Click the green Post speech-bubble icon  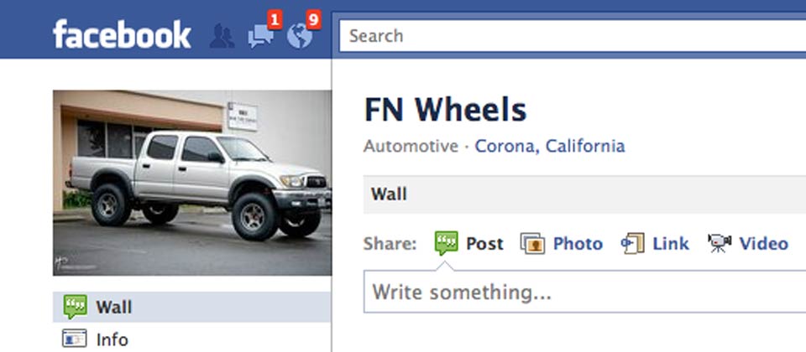(x=446, y=243)
